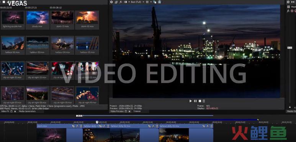Save snapshot to file icon
The width and height of the screenshot is (296, 142).
(x=160, y=2)
